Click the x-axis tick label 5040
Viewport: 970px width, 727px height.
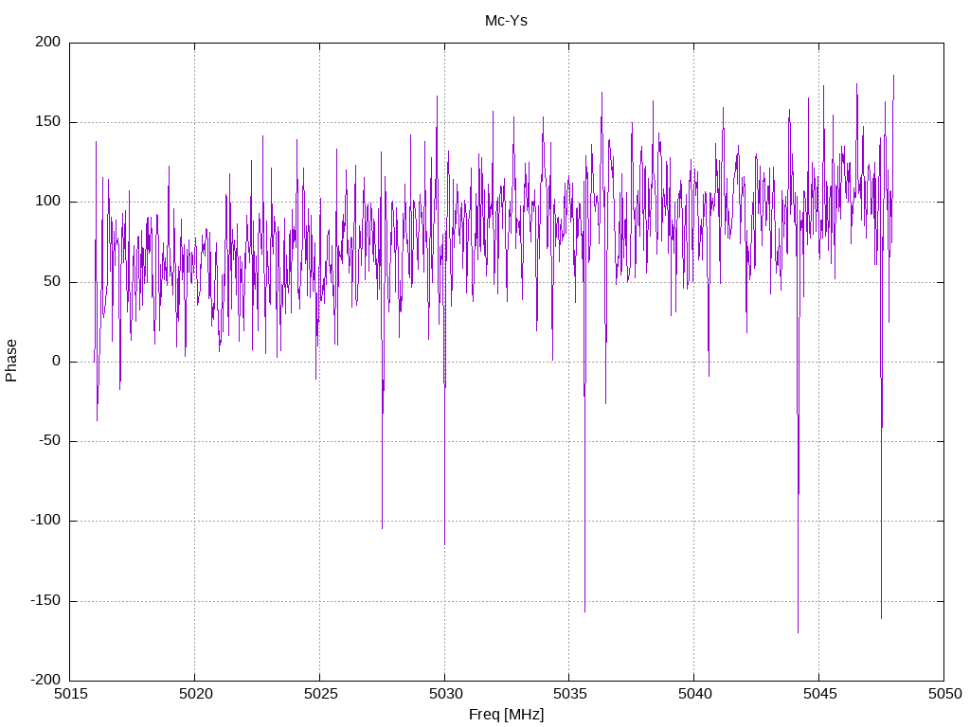(694, 694)
